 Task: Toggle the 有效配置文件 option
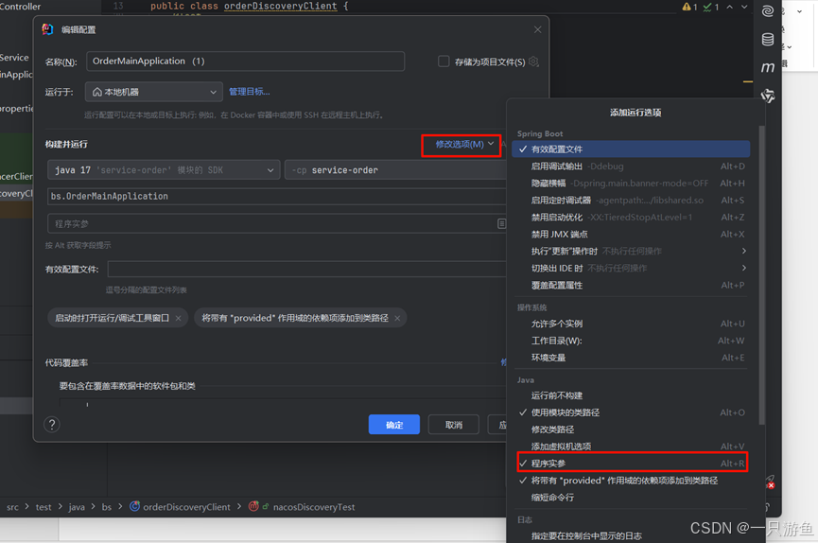pos(631,149)
